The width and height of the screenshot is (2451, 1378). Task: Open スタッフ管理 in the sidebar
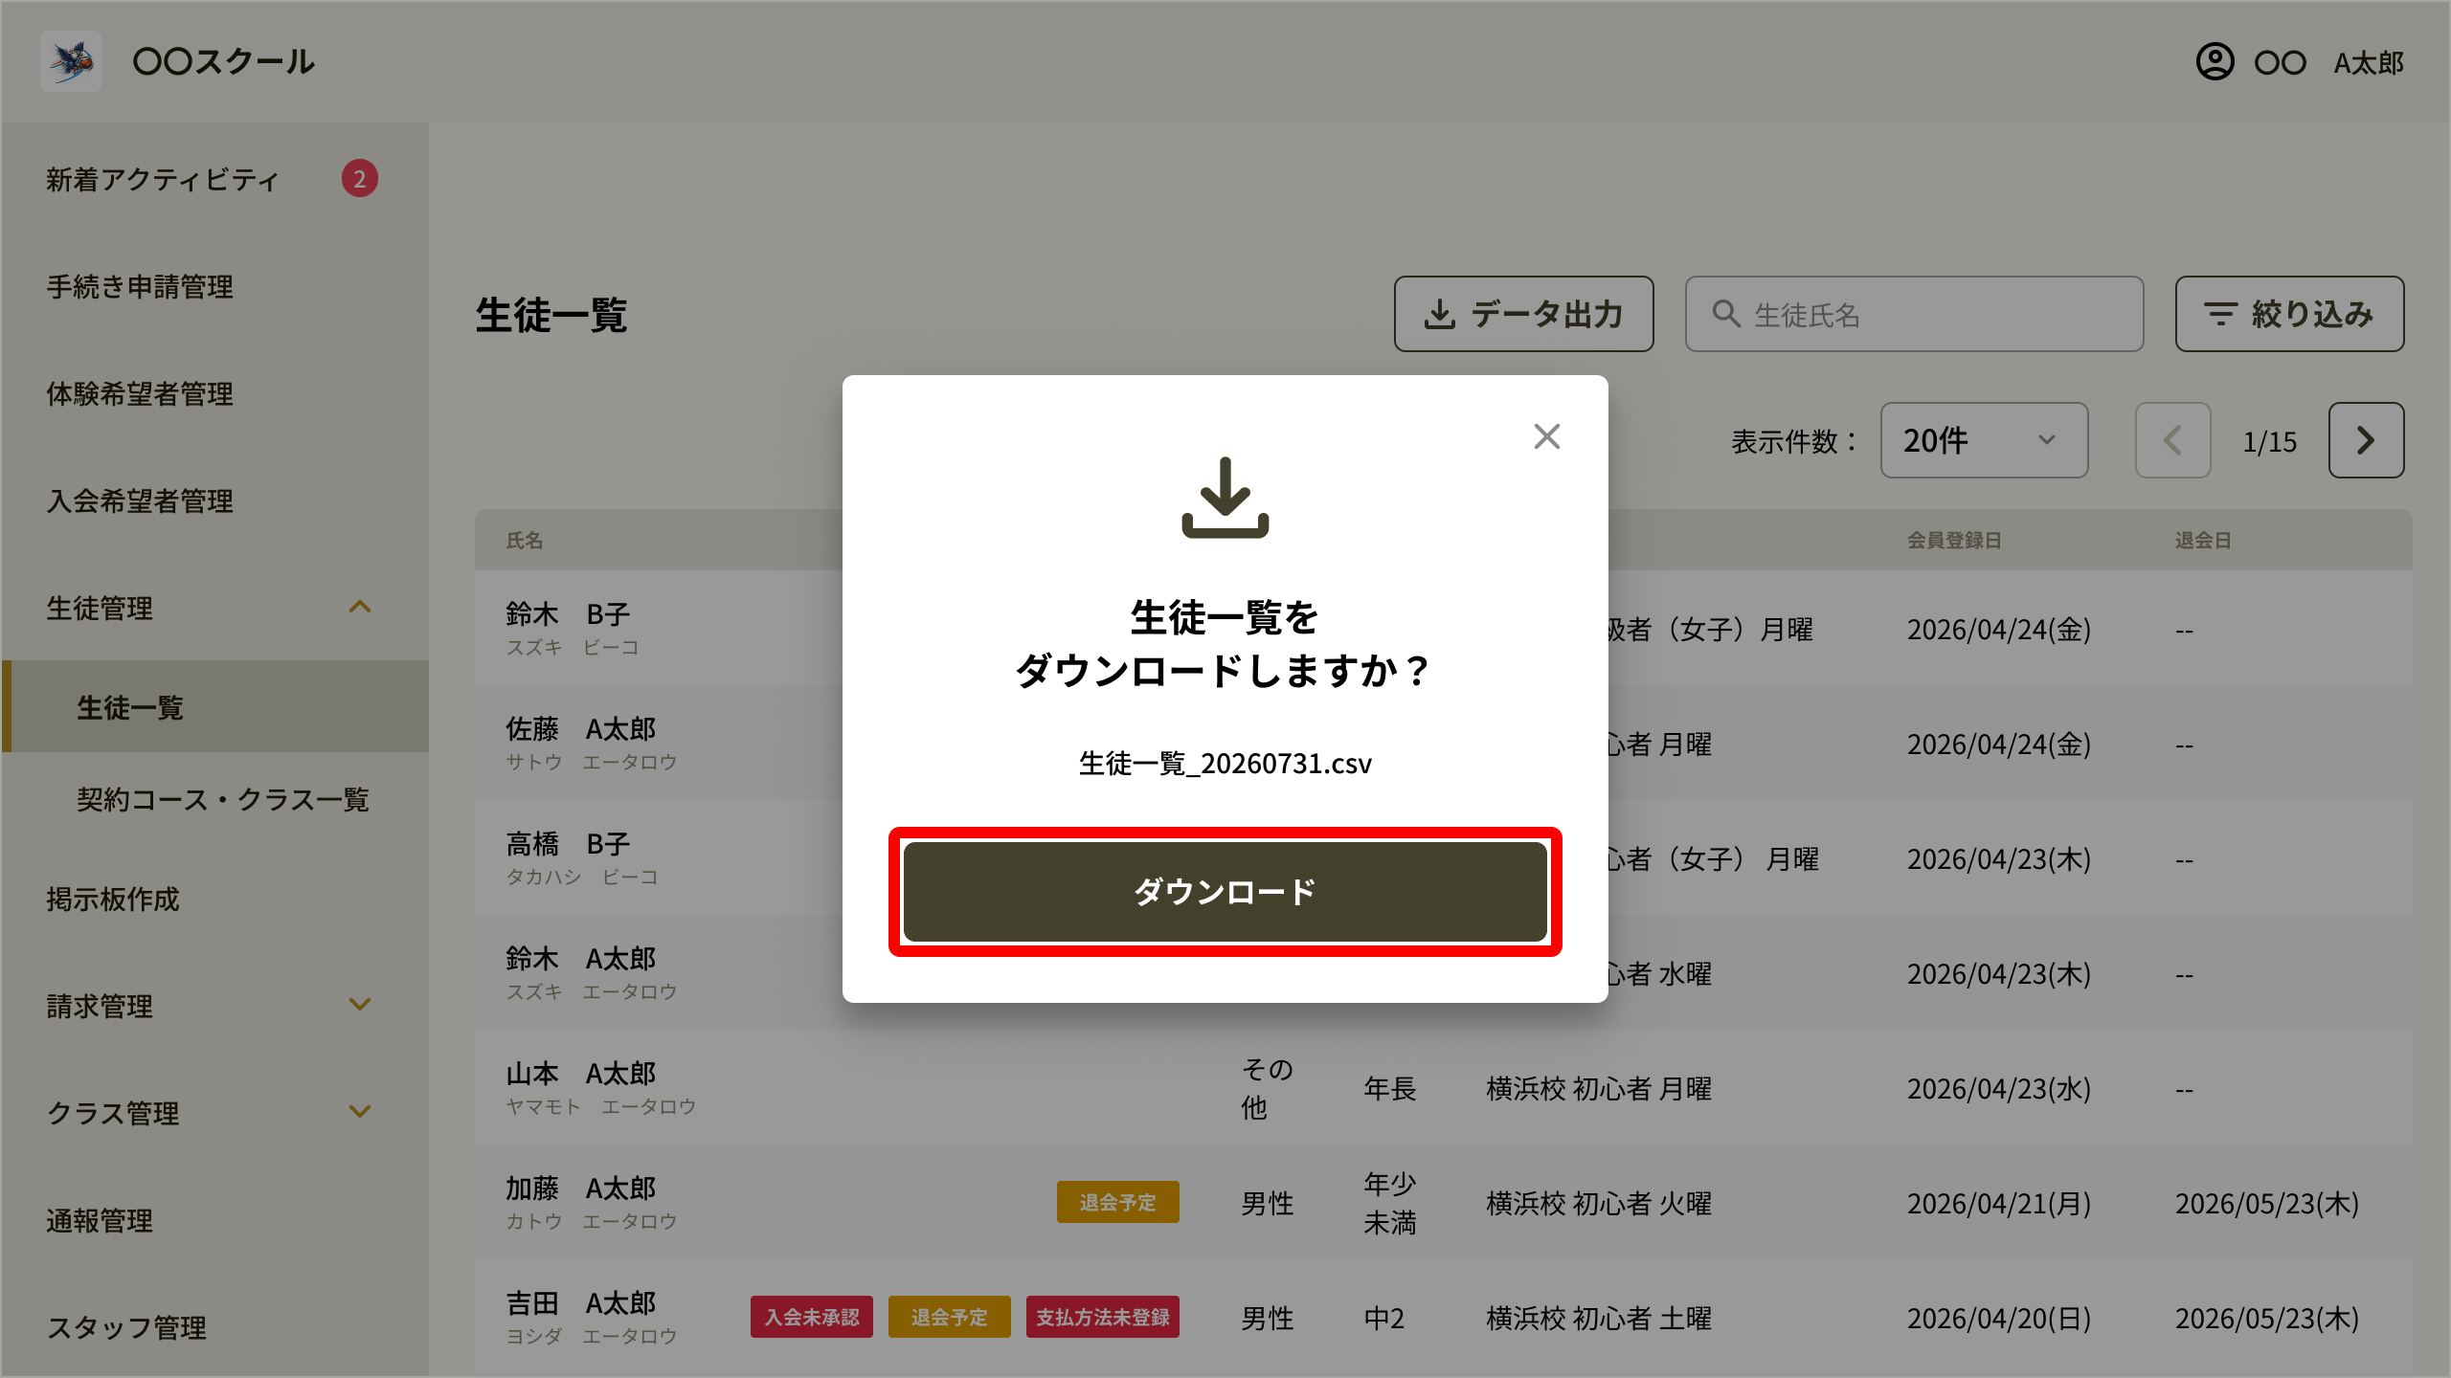[x=126, y=1327]
